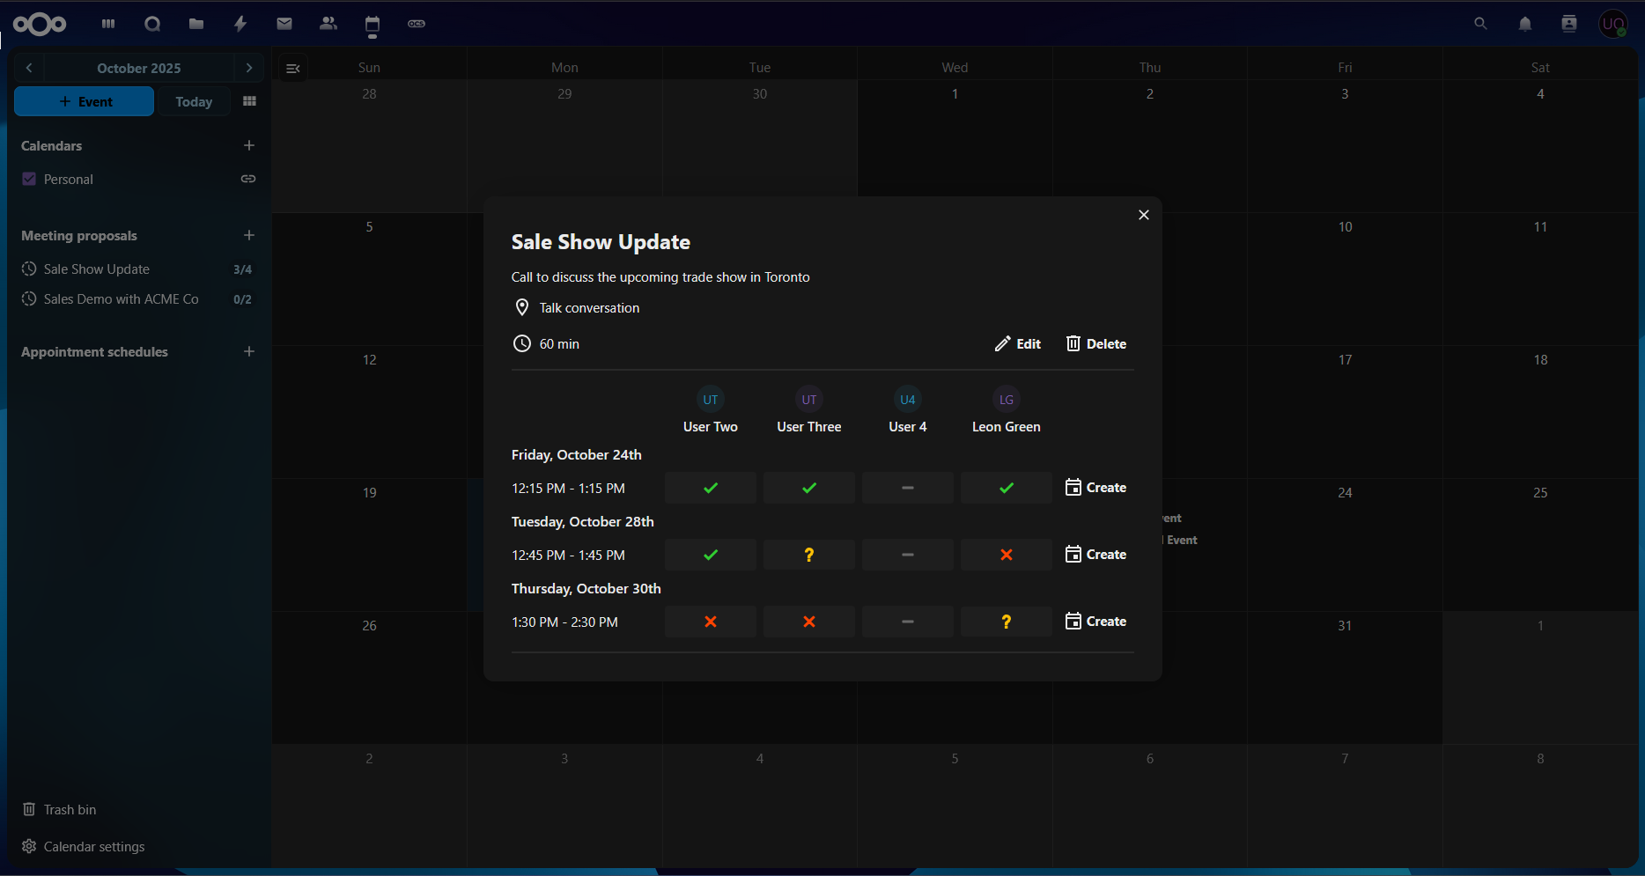Edit the Sale Show Update meeting proposal
Image resolution: width=1645 pixels, height=876 pixels.
pos(1017,343)
